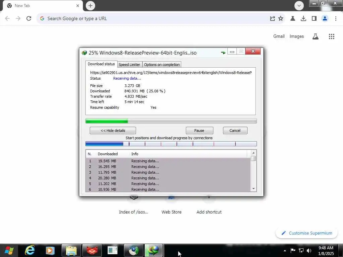343x257 pixels.
Task: Show hidden system tray icons
Action: click(x=285, y=251)
